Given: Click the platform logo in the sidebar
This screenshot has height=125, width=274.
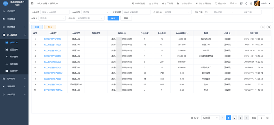Looking at the screenshot, I should [x=5, y=3].
